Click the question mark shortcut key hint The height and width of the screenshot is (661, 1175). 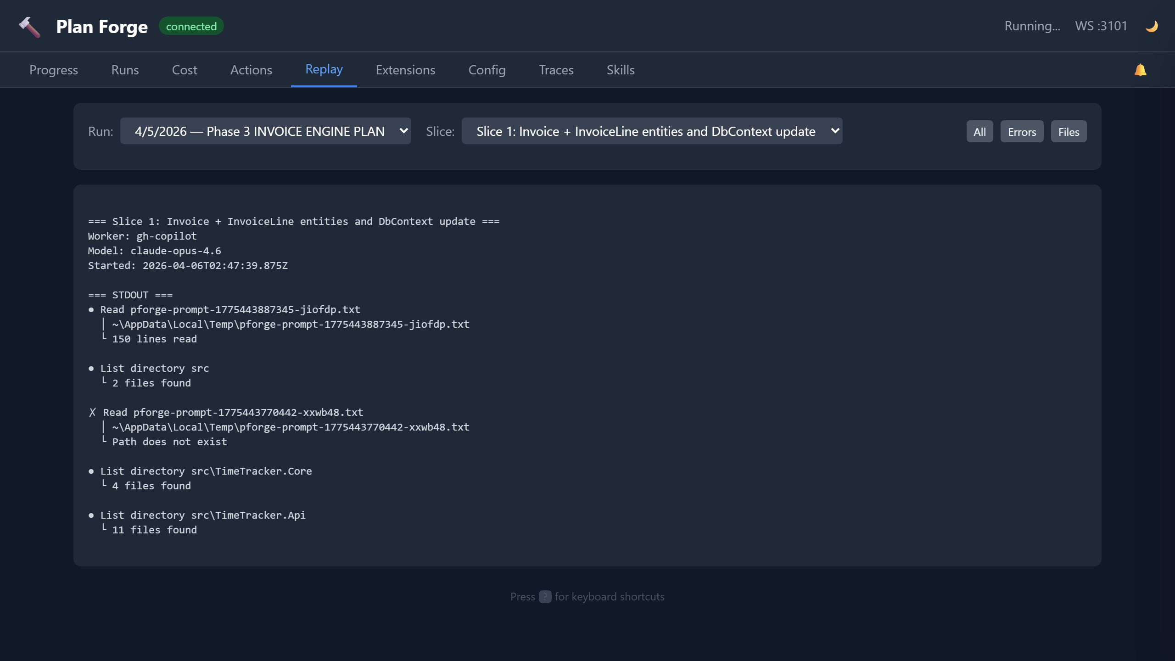pos(545,597)
